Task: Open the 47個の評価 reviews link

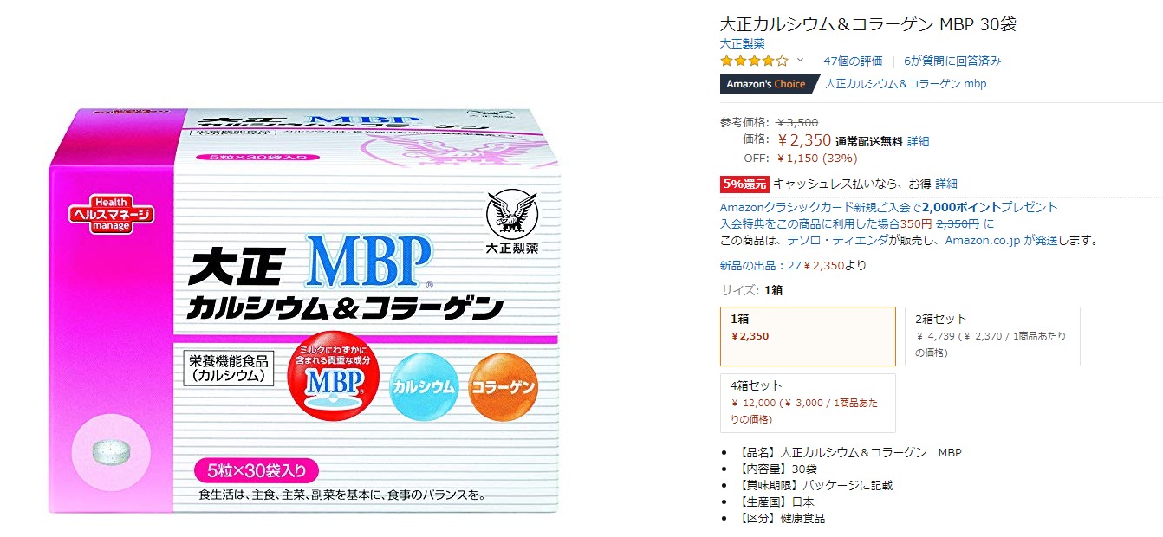Action: (853, 61)
